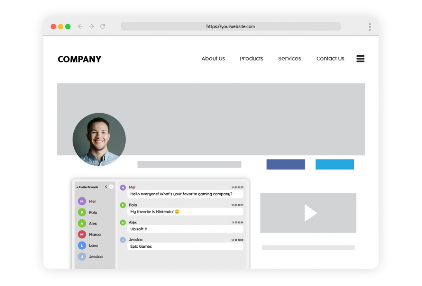Select Marco's red avatar in friends list
This screenshot has width=422, height=286.
(82, 234)
